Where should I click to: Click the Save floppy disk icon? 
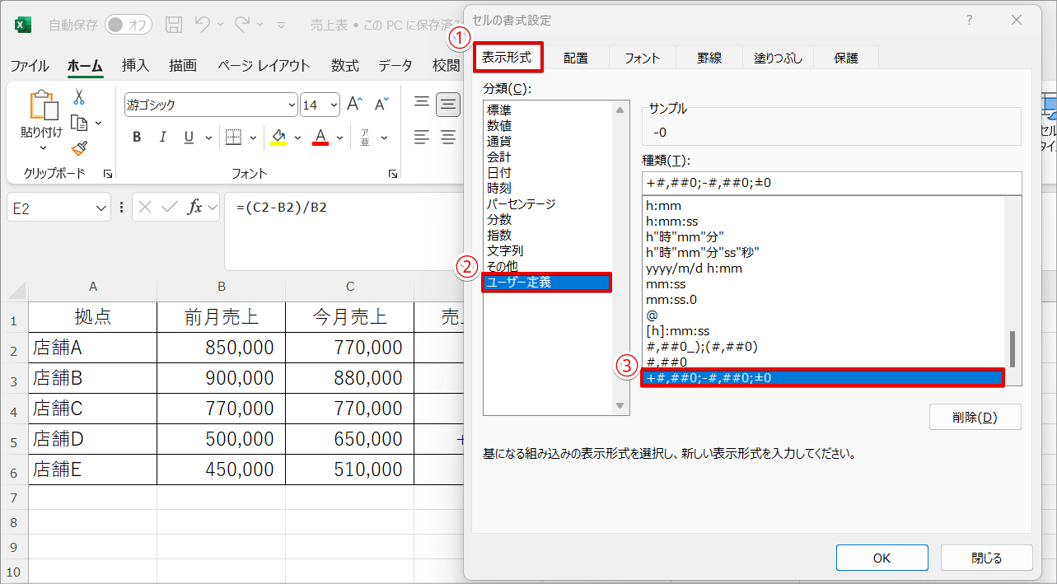[174, 25]
